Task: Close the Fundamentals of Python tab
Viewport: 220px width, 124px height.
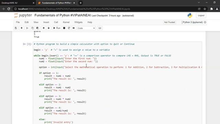Action: 74,3
